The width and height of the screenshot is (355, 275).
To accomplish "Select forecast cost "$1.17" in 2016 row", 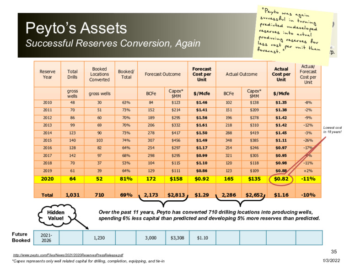I will point(202,148).
